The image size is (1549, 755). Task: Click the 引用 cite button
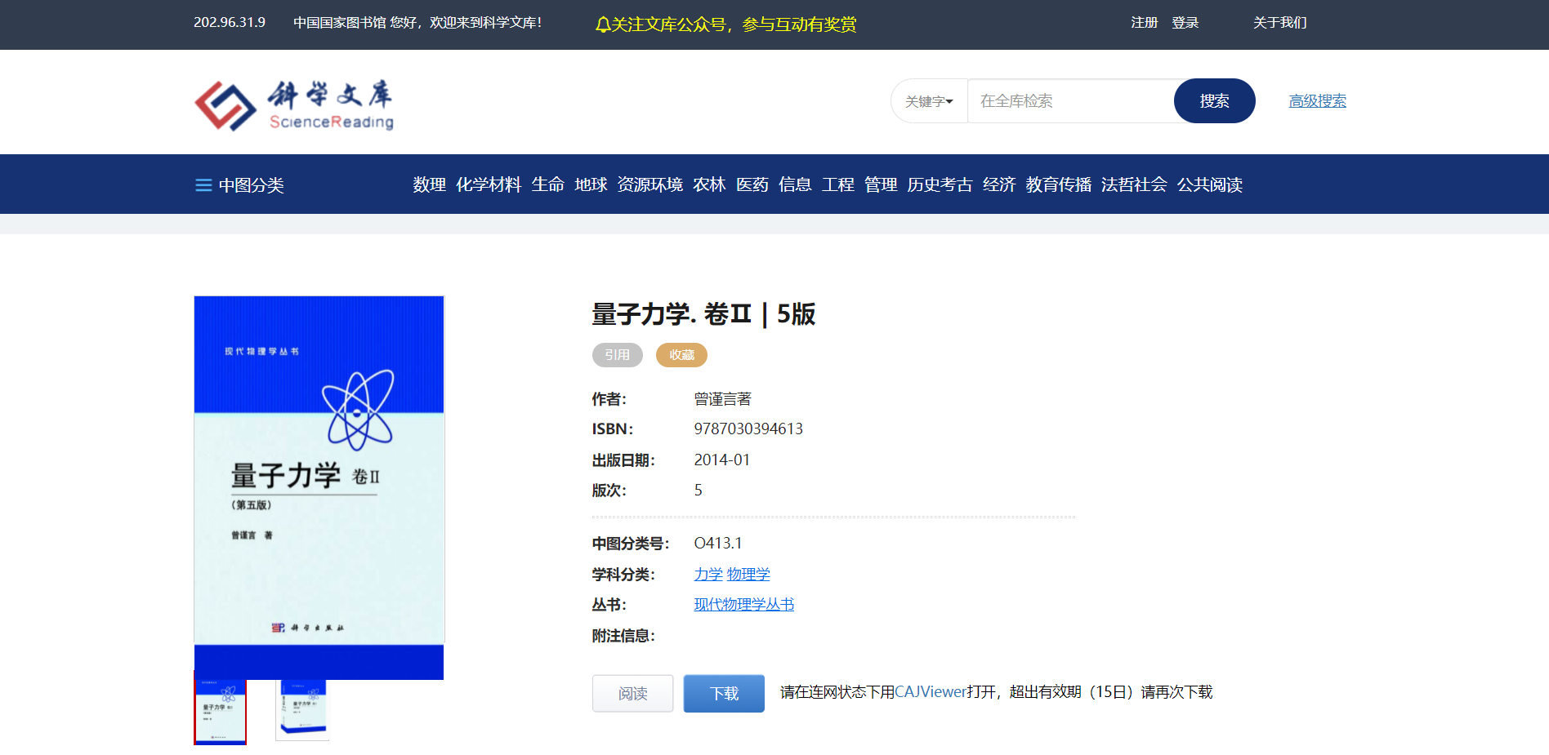pyautogui.click(x=617, y=355)
